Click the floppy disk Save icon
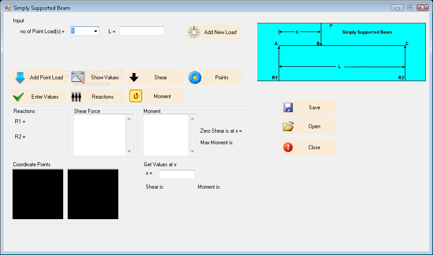 [288, 108]
